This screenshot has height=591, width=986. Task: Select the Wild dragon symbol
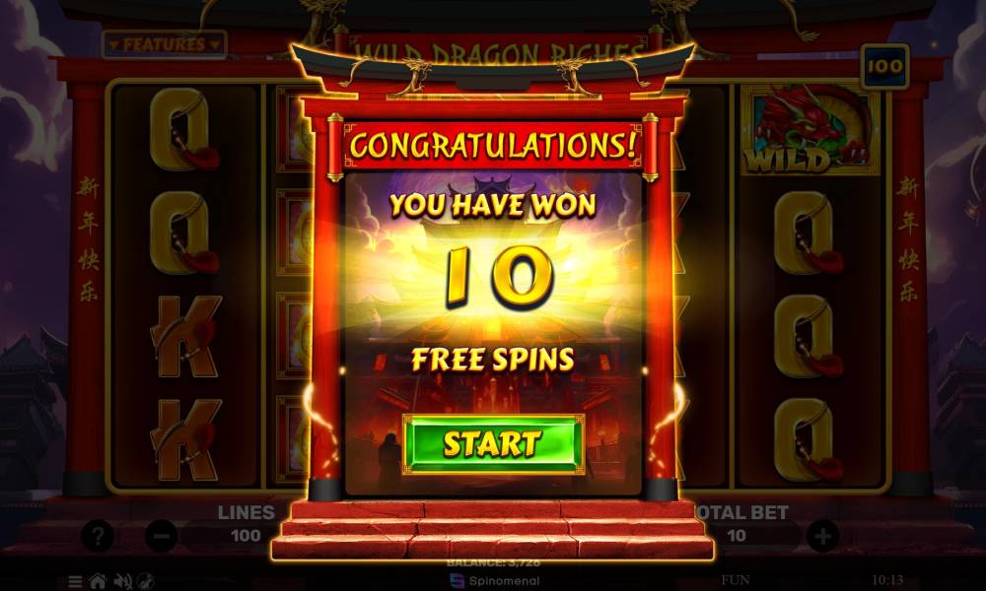810,129
